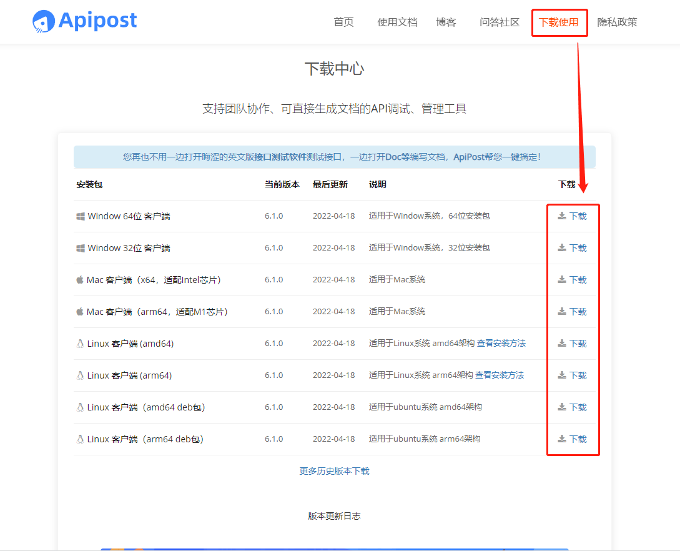Click the 安装包 column header
The width and height of the screenshot is (680, 551).
pos(89,184)
